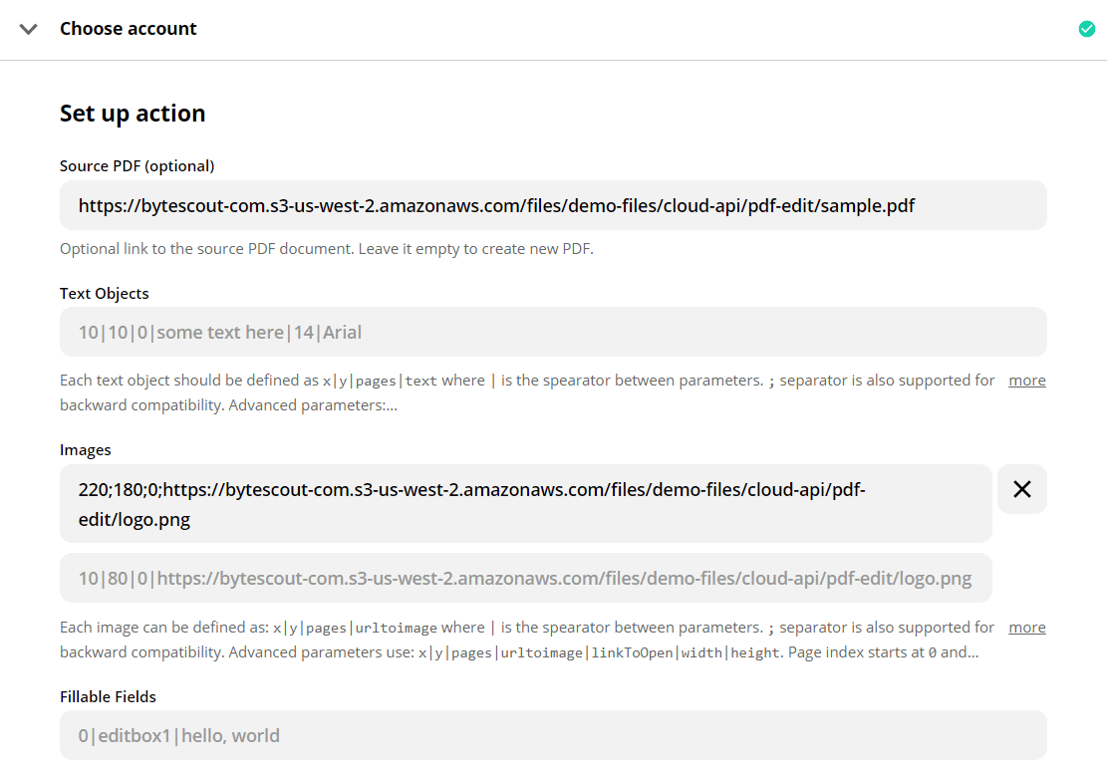Collapse the Choose account section chevron
1107x772 pixels.
point(28,29)
